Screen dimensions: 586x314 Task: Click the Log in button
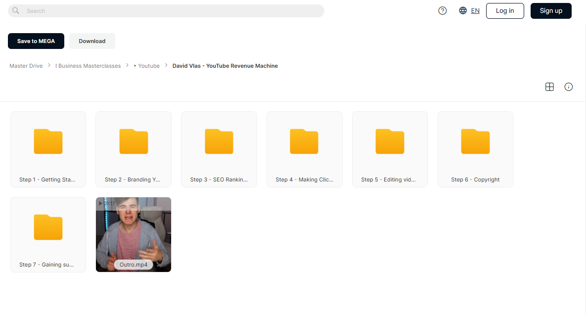tap(505, 11)
